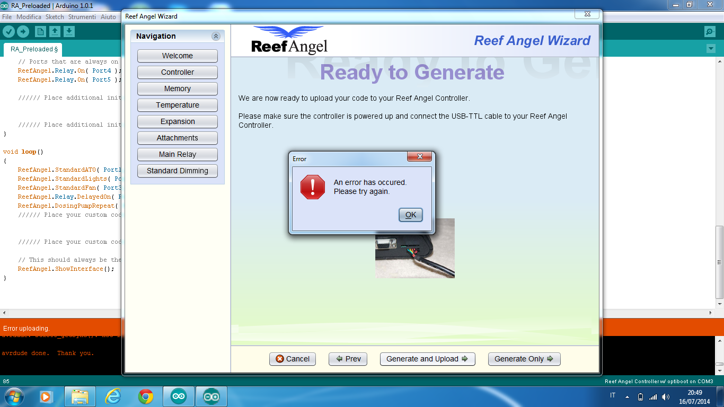Click the battery icon in system tray
724x407 pixels.
click(640, 396)
